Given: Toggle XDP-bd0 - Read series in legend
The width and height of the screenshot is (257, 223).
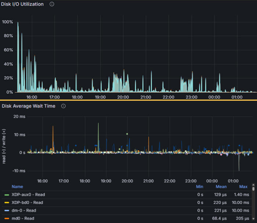Looking at the screenshot, I should coord(27,202).
